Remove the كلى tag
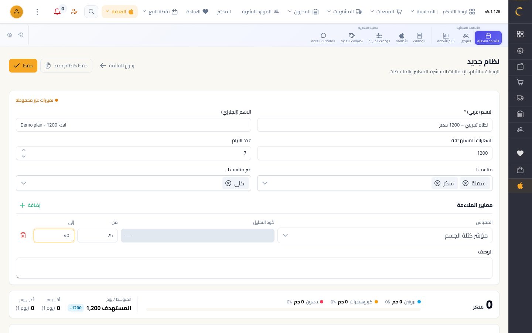The width and height of the screenshot is (532, 333). (228, 184)
